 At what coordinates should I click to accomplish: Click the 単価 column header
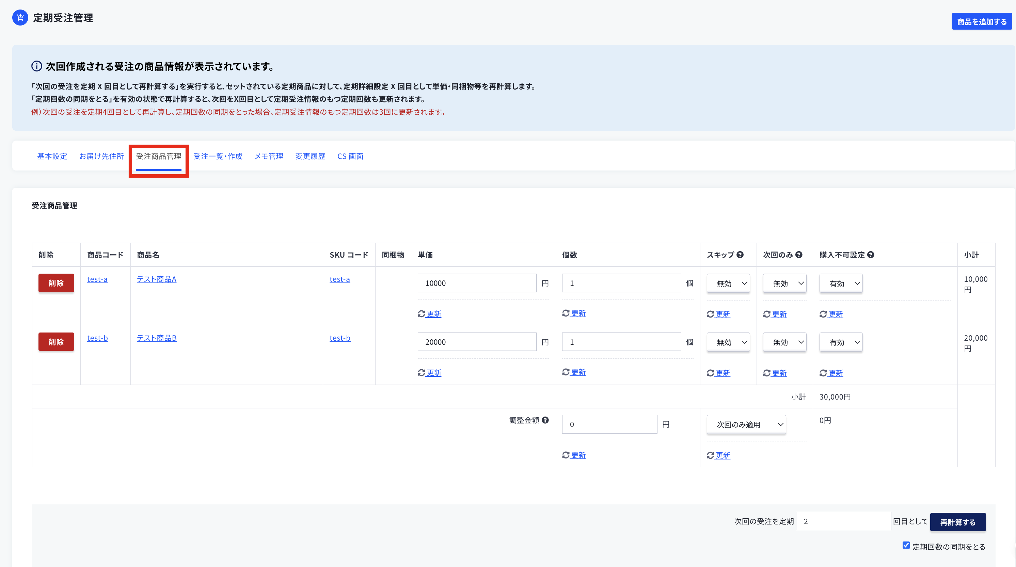pos(425,255)
